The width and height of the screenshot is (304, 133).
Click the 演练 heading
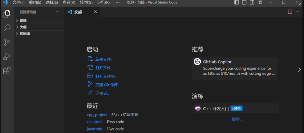198,96
